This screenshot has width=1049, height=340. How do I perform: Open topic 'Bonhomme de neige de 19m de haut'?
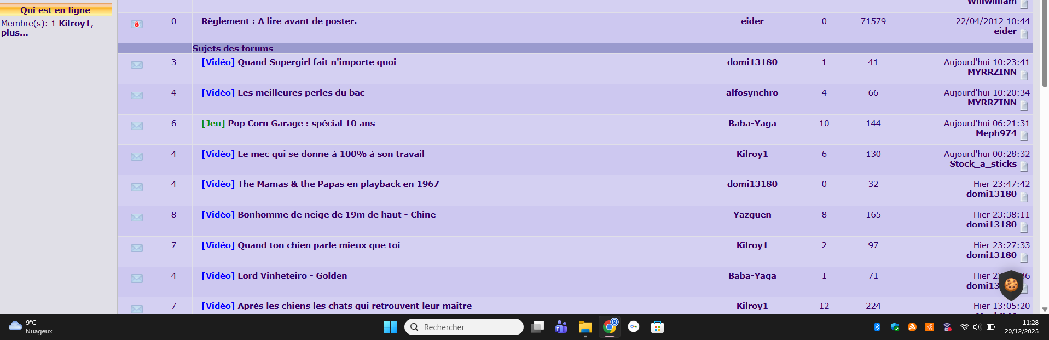pos(336,215)
